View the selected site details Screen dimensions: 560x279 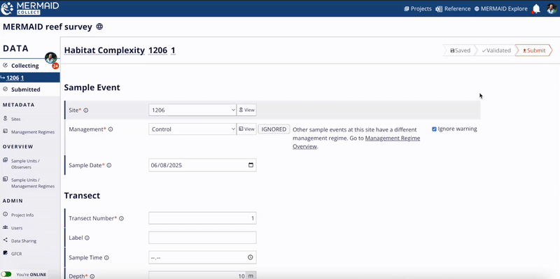pos(246,110)
